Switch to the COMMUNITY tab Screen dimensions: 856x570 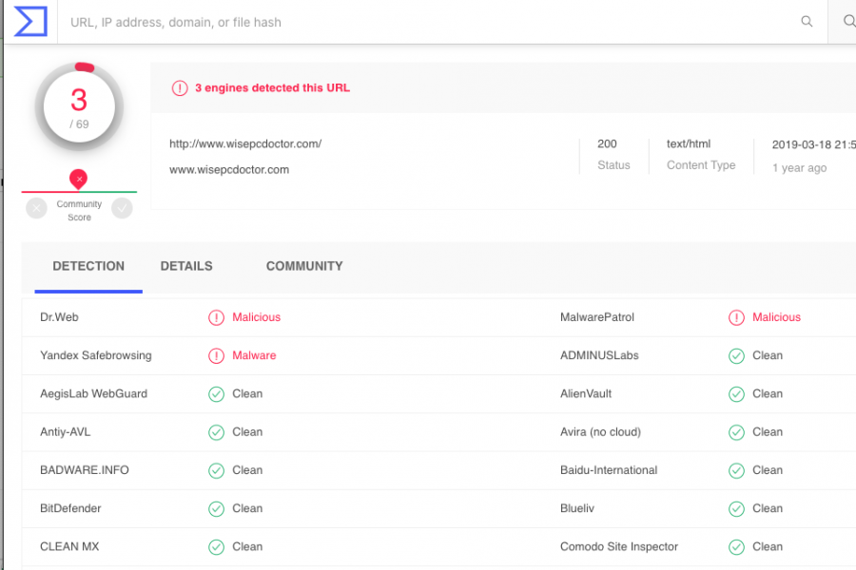(304, 266)
